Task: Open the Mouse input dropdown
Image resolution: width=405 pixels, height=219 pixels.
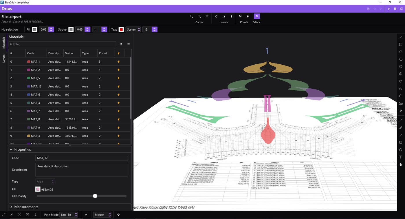Action: point(102,215)
